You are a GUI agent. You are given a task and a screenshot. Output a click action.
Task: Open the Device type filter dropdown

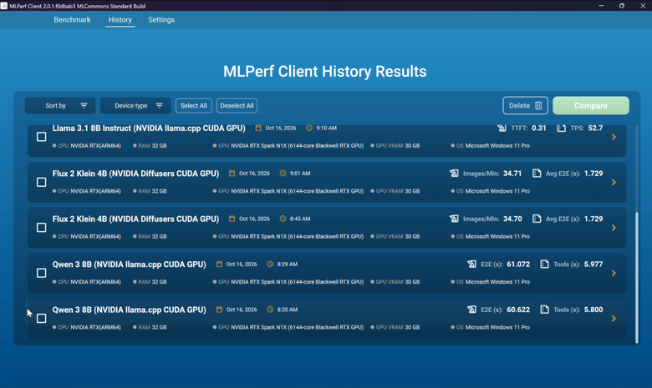tap(135, 106)
